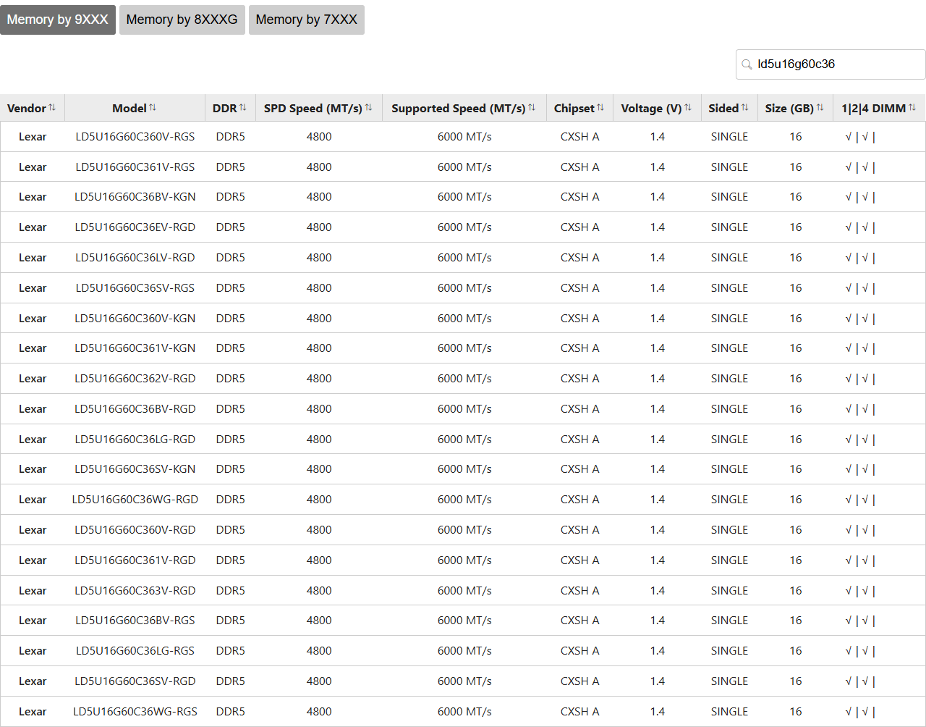Sort by Sided column icon
Image resolution: width=926 pixels, height=727 pixels.
[745, 108]
